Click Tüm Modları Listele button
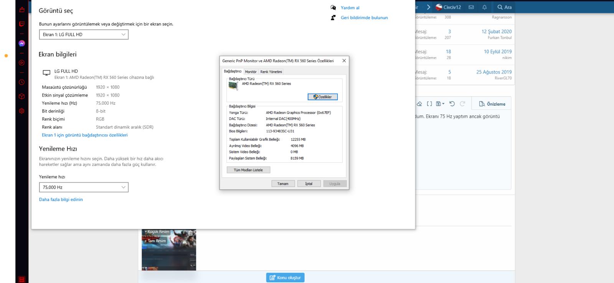The height and width of the screenshot is (283, 614). pyautogui.click(x=248, y=170)
